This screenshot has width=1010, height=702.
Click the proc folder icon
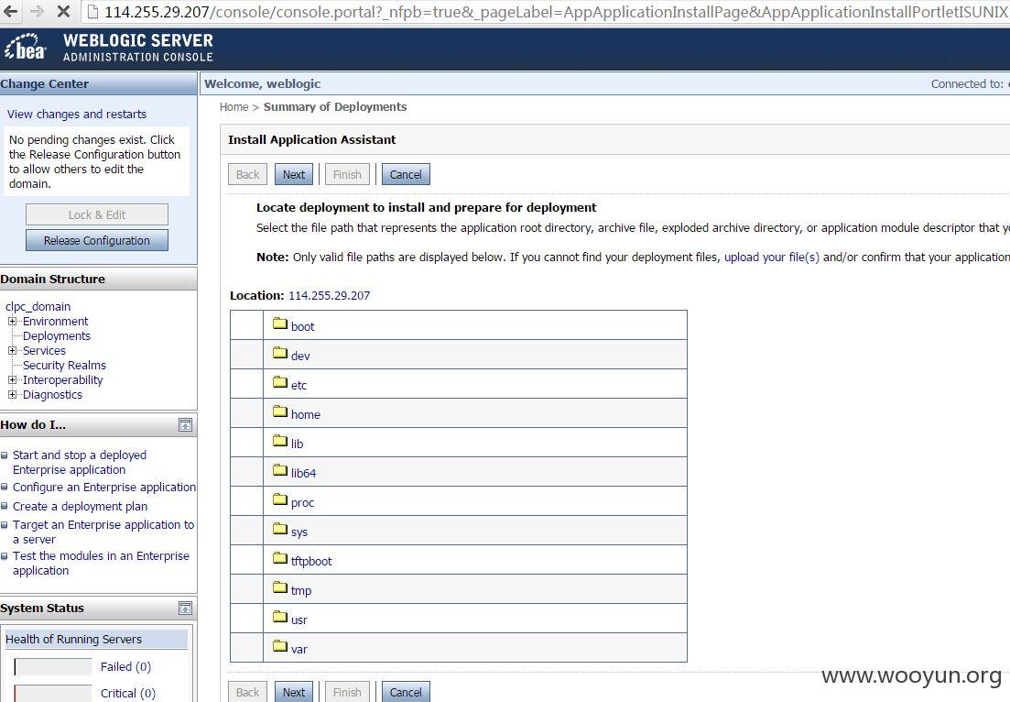pos(279,499)
